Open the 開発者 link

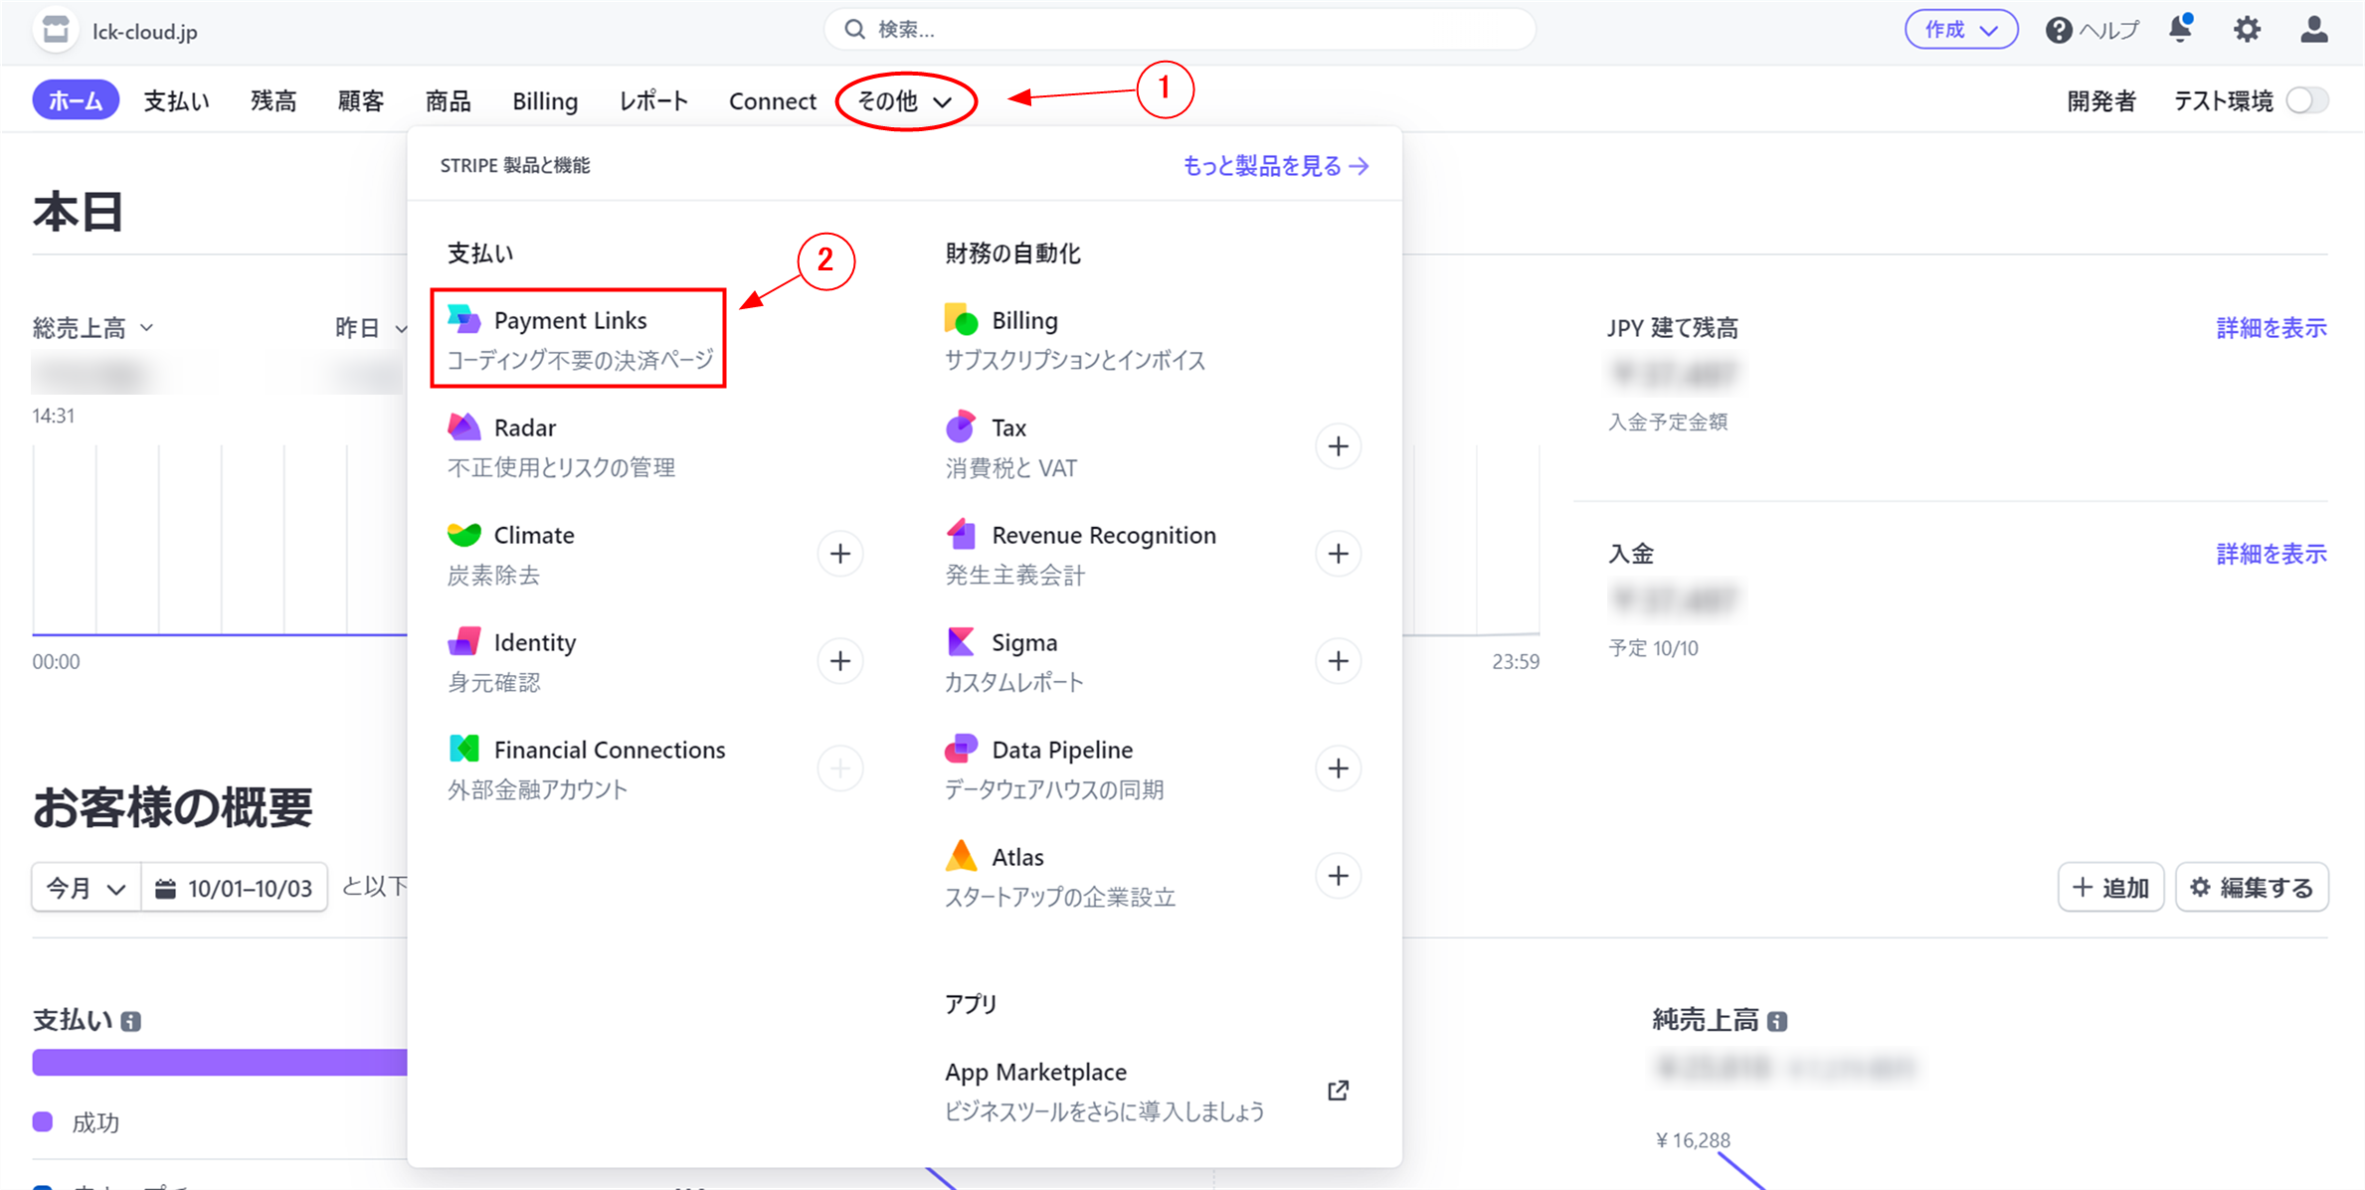coord(2101,100)
